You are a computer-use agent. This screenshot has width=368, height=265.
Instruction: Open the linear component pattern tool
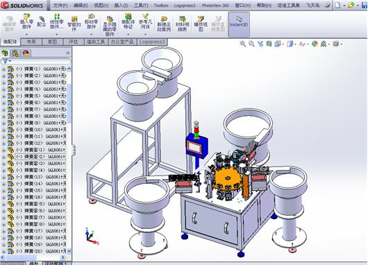coord(56,22)
